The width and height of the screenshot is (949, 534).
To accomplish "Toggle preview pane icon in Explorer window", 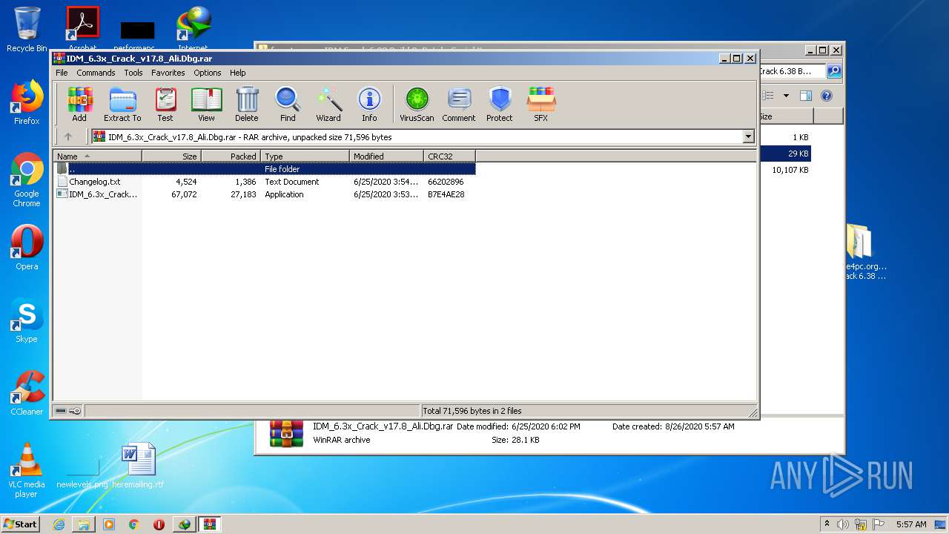I will click(x=806, y=96).
